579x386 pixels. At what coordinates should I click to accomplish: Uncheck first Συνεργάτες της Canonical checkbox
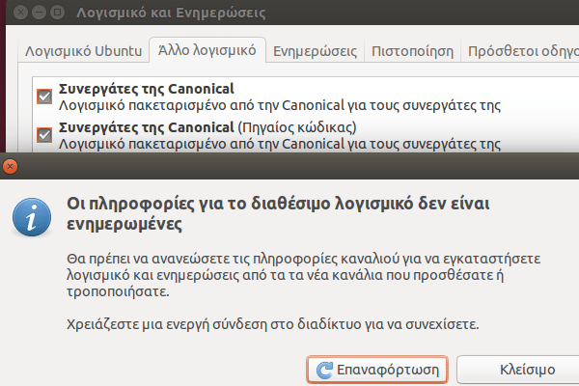[x=44, y=96]
